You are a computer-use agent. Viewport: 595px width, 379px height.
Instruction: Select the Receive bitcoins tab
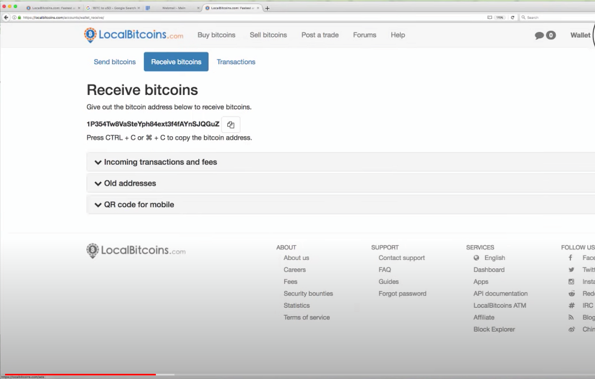click(176, 62)
